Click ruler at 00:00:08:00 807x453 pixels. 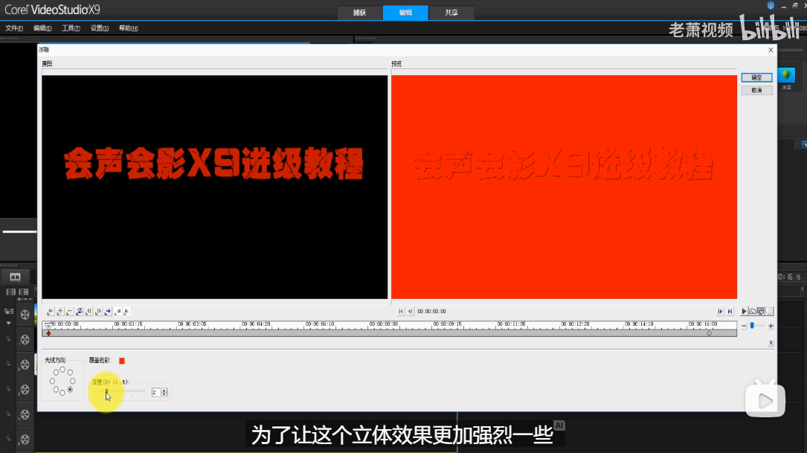point(384,324)
